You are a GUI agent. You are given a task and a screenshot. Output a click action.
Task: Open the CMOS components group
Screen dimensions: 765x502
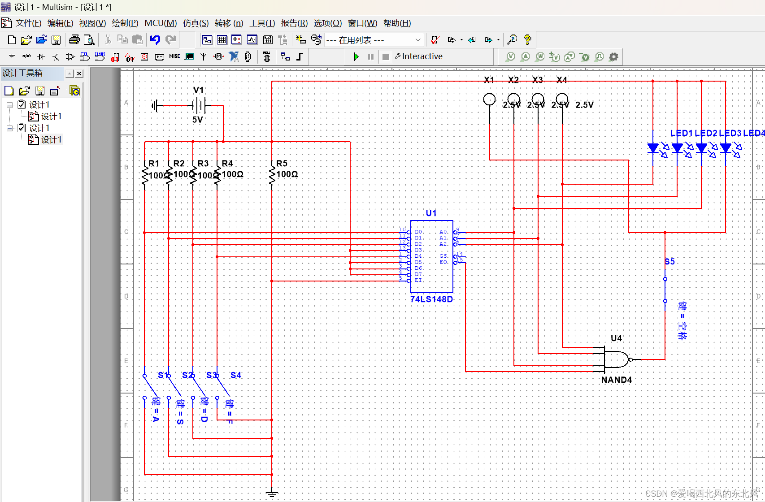[x=100, y=56]
